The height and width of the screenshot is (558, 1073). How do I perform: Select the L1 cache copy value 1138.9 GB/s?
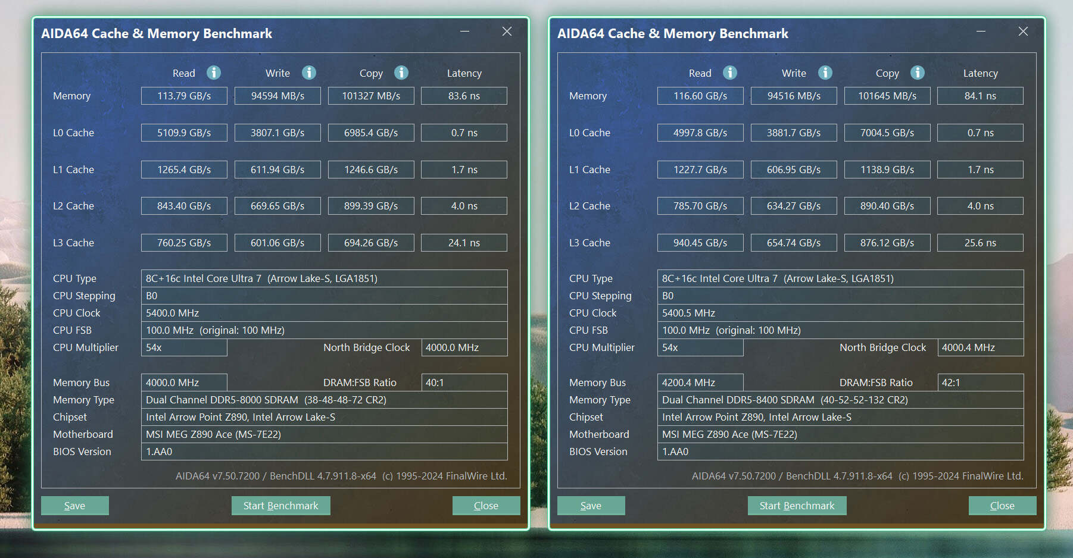point(887,170)
